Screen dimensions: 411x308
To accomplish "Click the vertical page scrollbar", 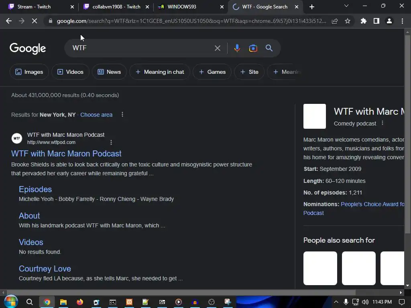I will tap(407, 134).
